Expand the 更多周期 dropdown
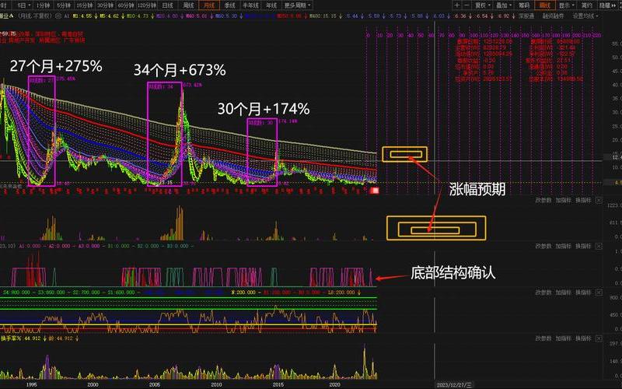The image size is (622, 389). 298,5
